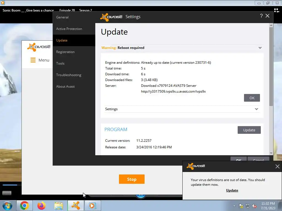Open the Windows Start menu
Screen dimensions: 282x211
click(7, 206)
